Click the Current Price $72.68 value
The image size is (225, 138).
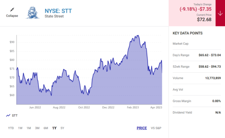point(204,20)
